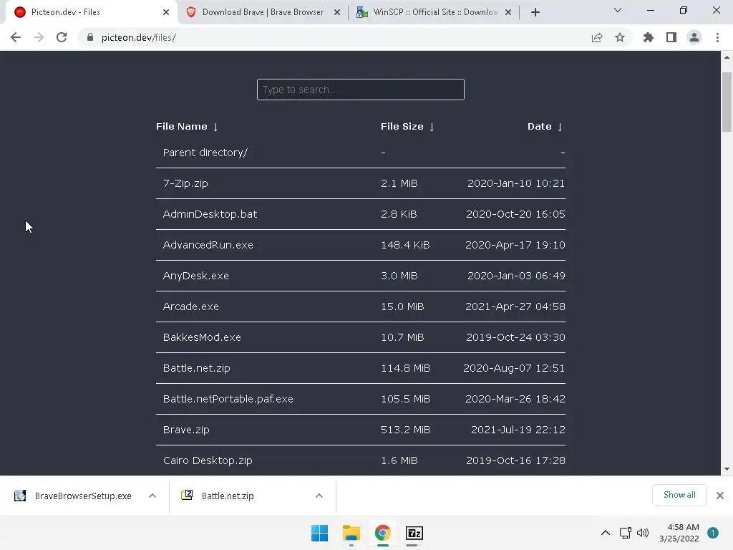Viewport: 733px width, 550px height.
Task: Show hidden system tray icons
Action: 606,533
